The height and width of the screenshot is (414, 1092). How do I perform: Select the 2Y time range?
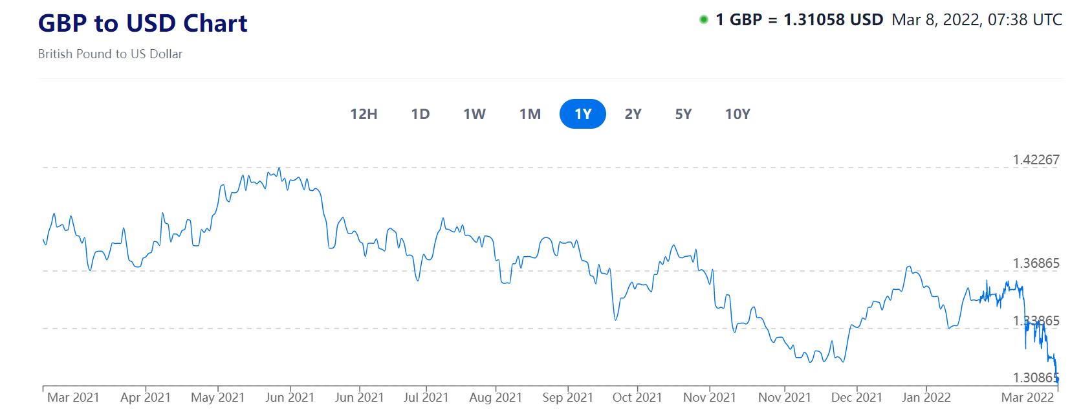633,114
